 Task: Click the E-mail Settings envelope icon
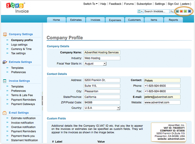click(x=5, y=113)
